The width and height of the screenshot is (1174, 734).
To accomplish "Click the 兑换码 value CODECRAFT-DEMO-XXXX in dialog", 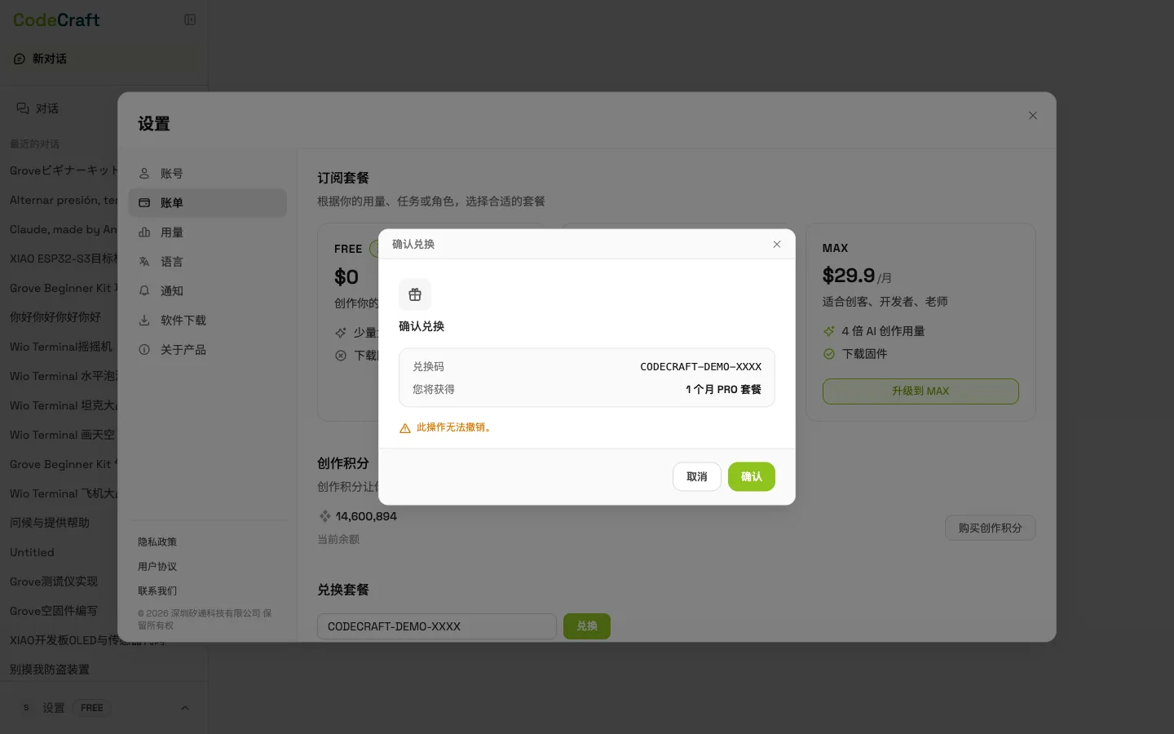I will [700, 367].
